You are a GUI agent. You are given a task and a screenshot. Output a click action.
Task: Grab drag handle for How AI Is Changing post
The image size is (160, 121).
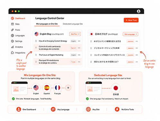(36, 41)
